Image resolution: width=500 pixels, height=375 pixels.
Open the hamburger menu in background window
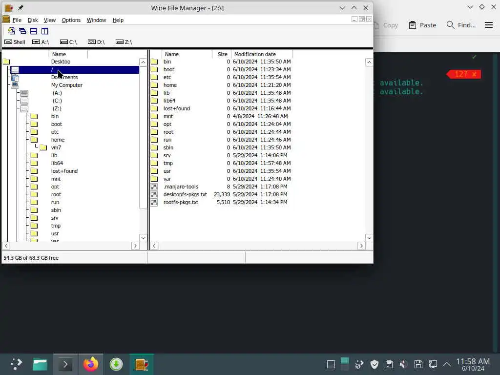pyautogui.click(x=488, y=25)
